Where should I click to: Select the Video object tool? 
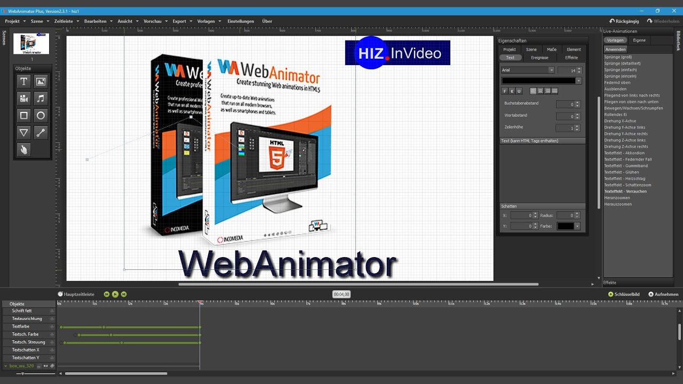(24, 98)
